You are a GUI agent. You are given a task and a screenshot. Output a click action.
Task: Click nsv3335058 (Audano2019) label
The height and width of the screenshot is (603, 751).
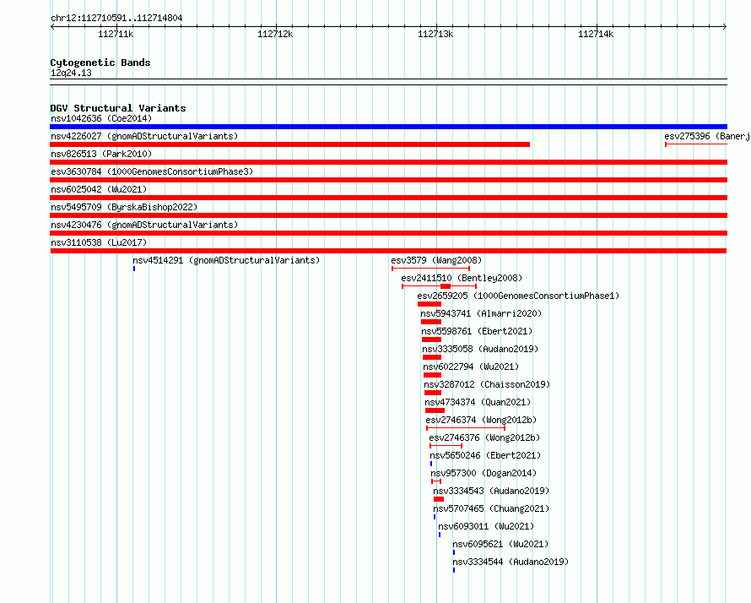[480, 349]
